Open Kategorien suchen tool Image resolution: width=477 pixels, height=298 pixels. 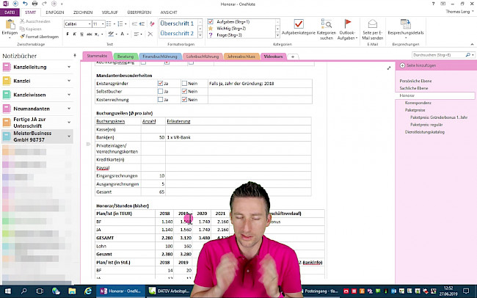click(x=326, y=25)
